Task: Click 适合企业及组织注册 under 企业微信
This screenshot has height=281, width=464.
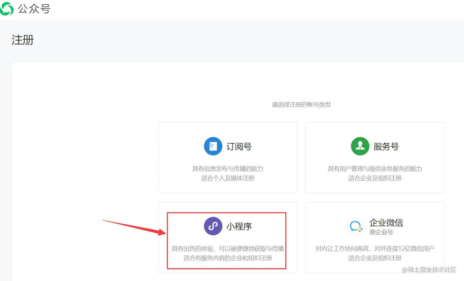Action: coord(375,258)
